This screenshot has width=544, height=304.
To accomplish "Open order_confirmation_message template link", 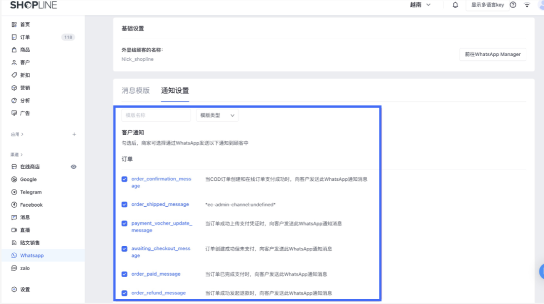I will (x=162, y=182).
